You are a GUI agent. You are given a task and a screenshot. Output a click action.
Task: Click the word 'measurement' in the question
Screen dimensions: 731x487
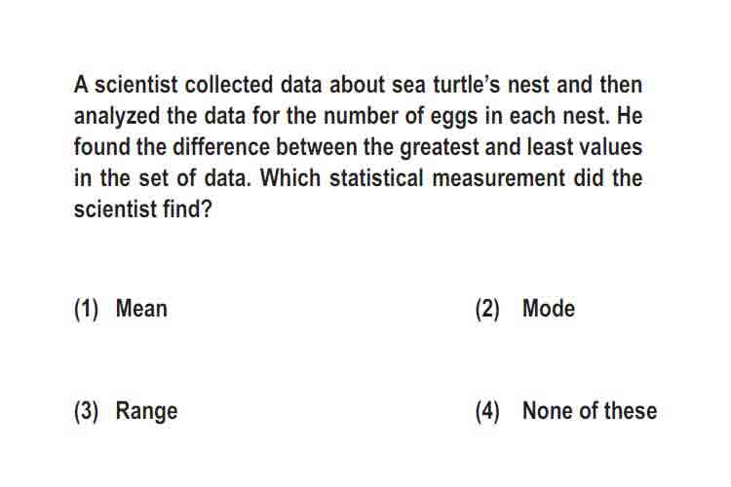498,178
